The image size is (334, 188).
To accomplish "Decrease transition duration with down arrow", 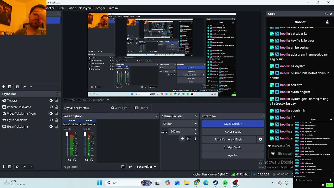I will click(195, 133).
